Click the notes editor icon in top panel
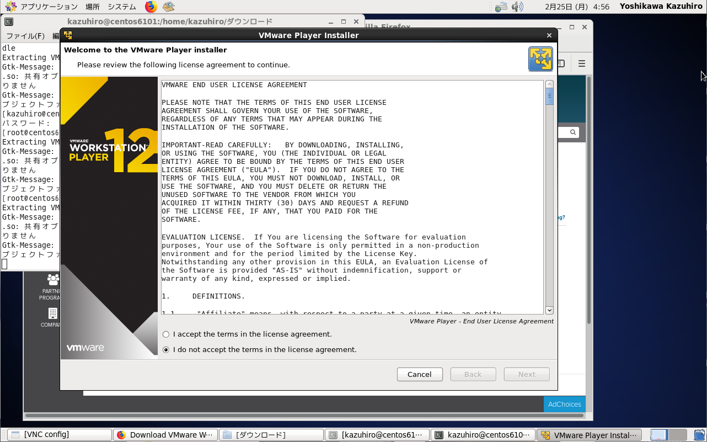This screenshot has height=442, width=707. click(x=169, y=7)
